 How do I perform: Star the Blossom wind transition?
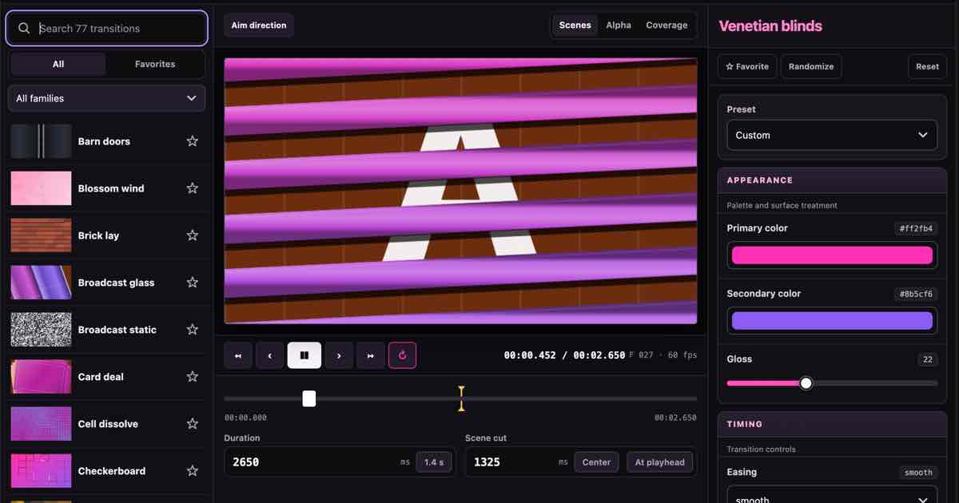[x=192, y=188]
